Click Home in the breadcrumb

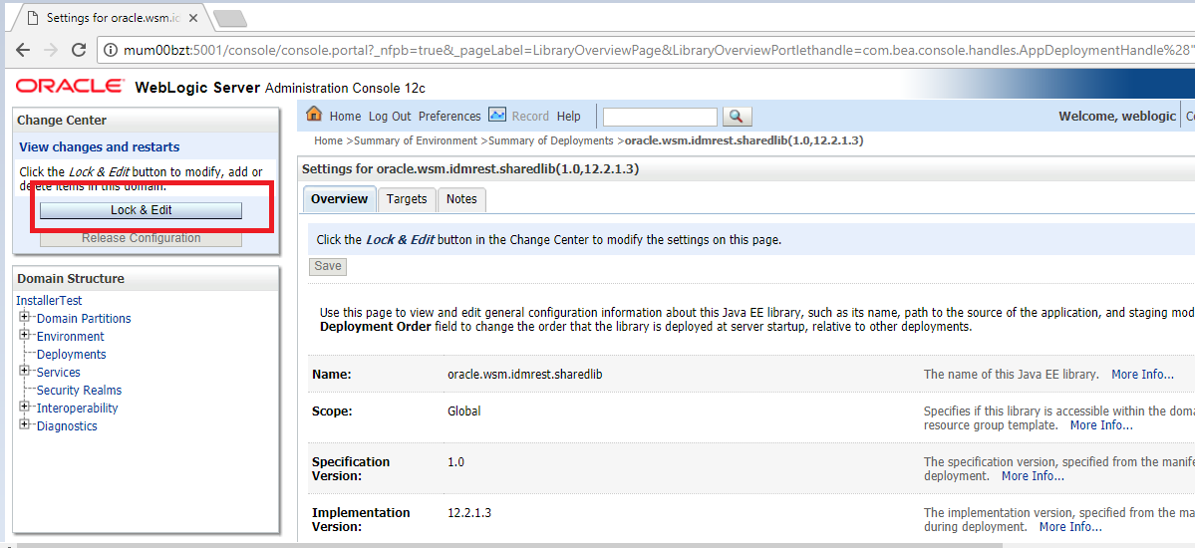329,141
